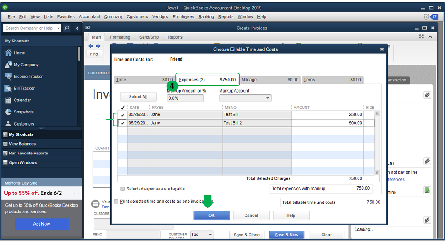The image size is (445, 243).
Task: Go to next invoice arrow
Action: [98, 46]
